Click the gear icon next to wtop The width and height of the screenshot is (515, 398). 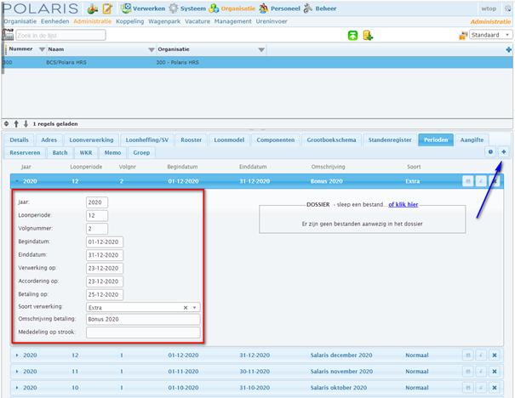[508, 9]
